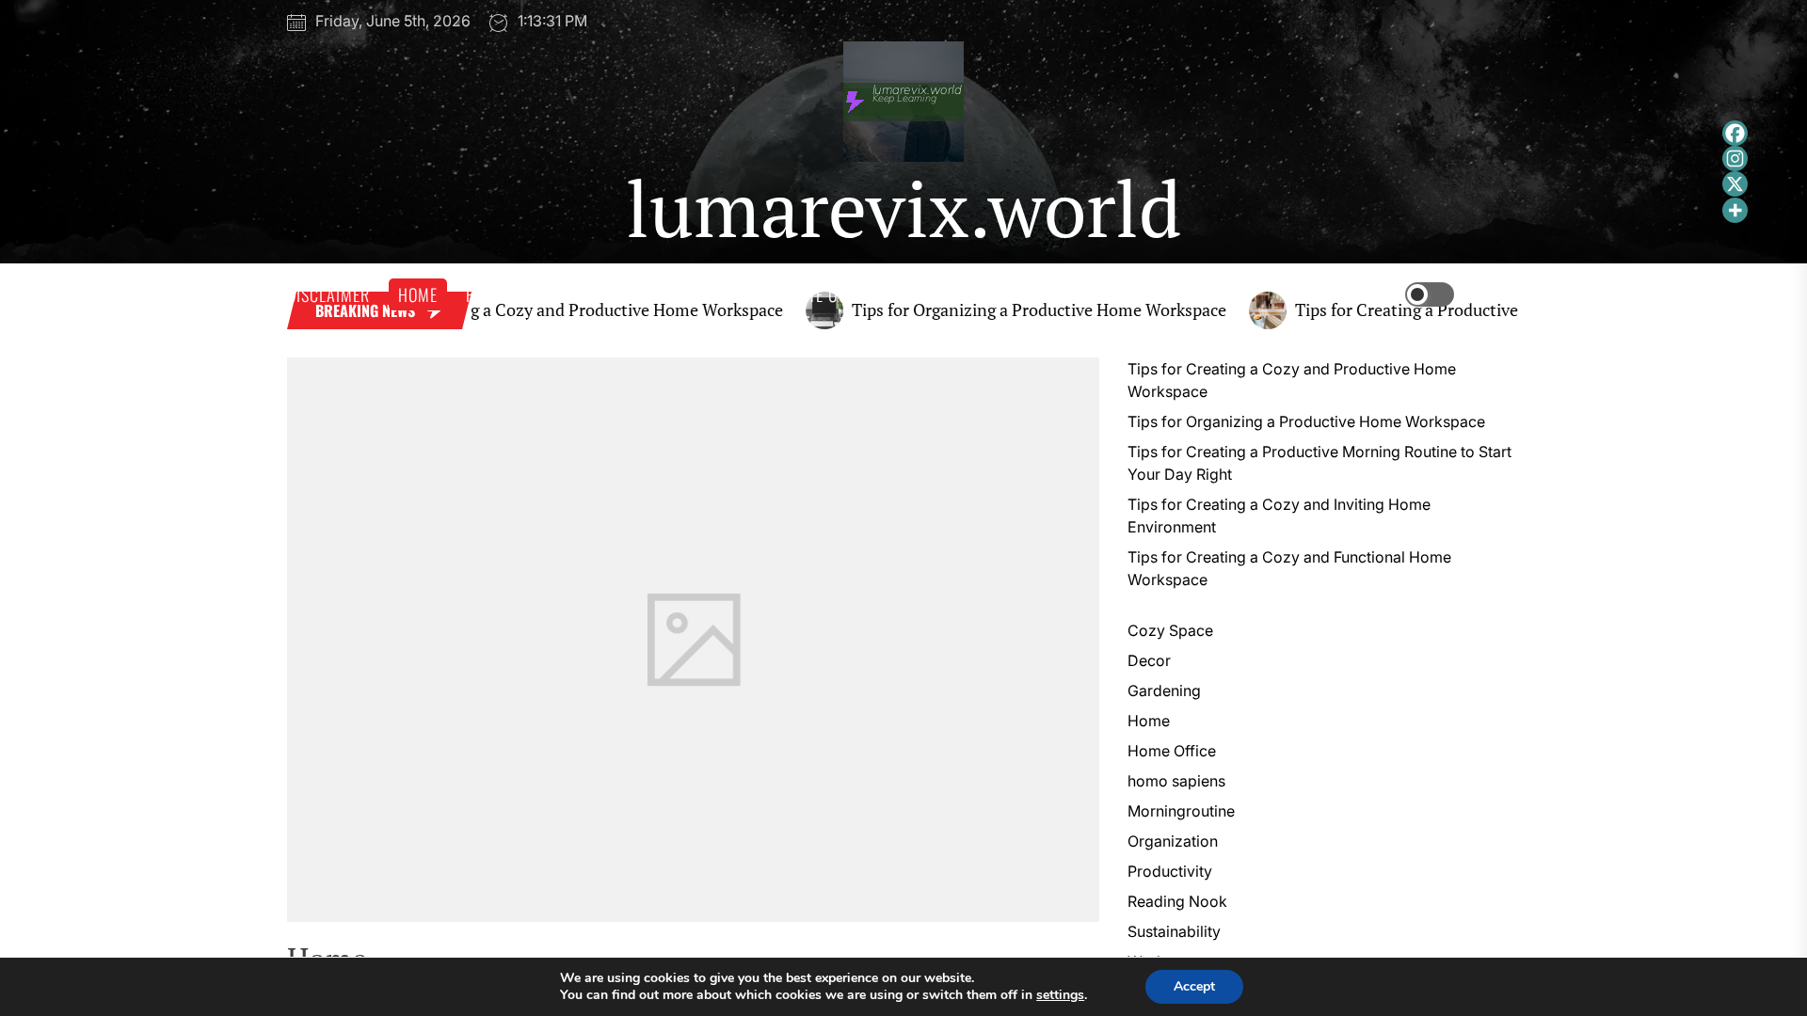Click the time '1:13:31 PM'
Screen dimensions: 1807x1016
pos(552,21)
